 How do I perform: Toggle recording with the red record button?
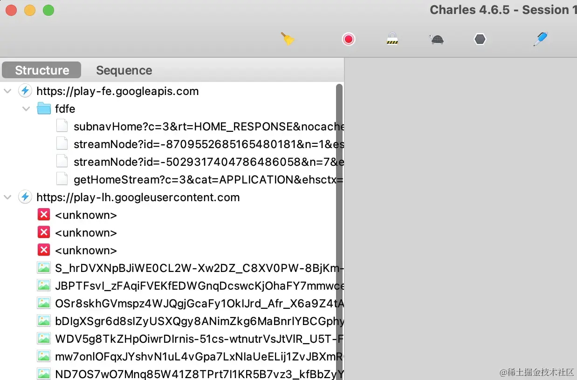[x=348, y=39]
